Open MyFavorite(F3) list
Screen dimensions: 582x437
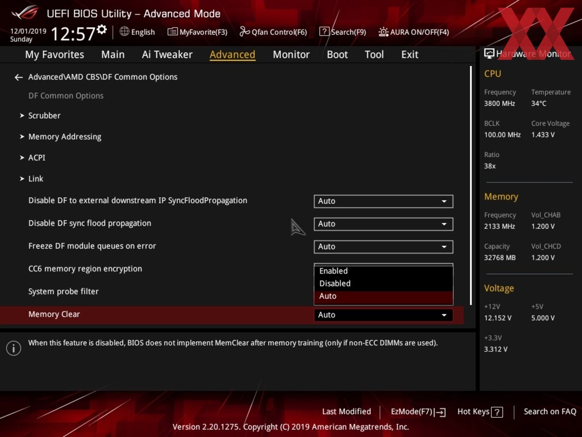point(197,32)
